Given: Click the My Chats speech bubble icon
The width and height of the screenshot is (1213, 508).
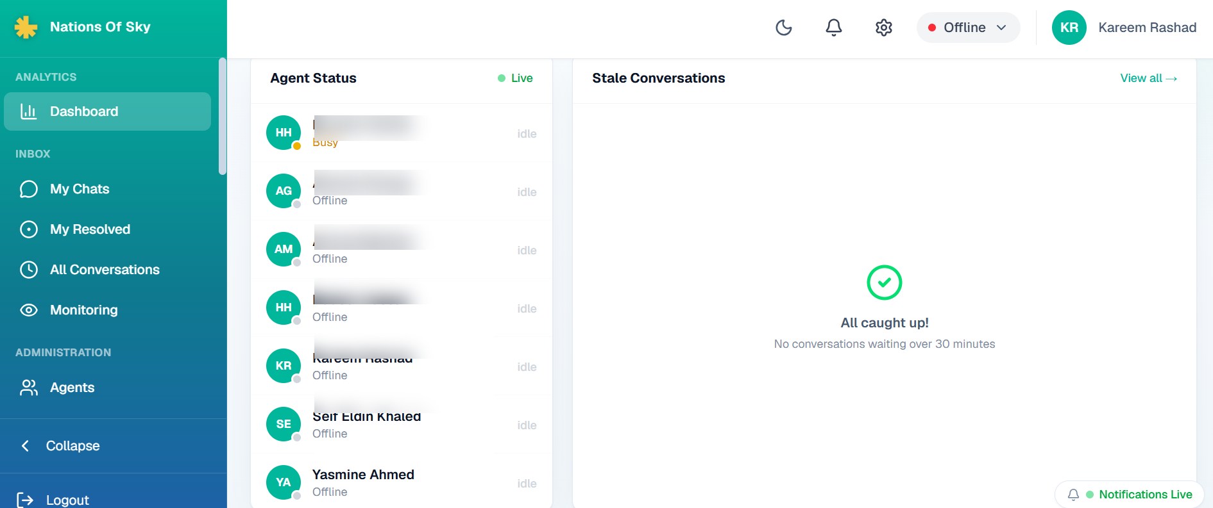Looking at the screenshot, I should click(29, 189).
